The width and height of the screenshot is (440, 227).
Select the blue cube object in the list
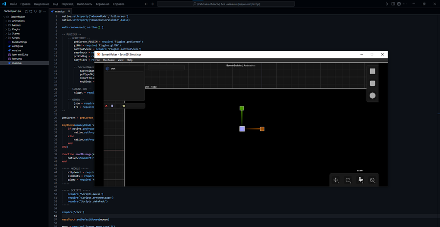tap(108, 68)
